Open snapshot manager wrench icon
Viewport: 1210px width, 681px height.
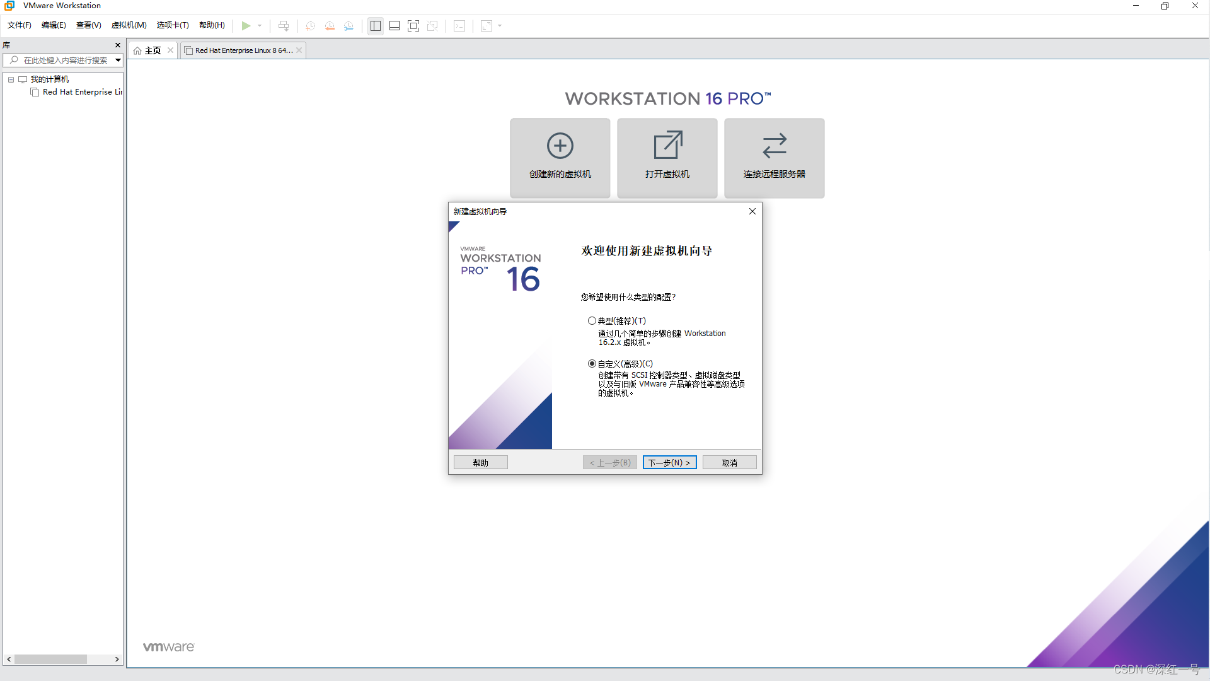click(x=349, y=26)
